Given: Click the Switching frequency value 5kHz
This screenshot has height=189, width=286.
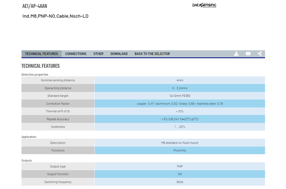Looking at the screenshot, I should tap(180, 182).
